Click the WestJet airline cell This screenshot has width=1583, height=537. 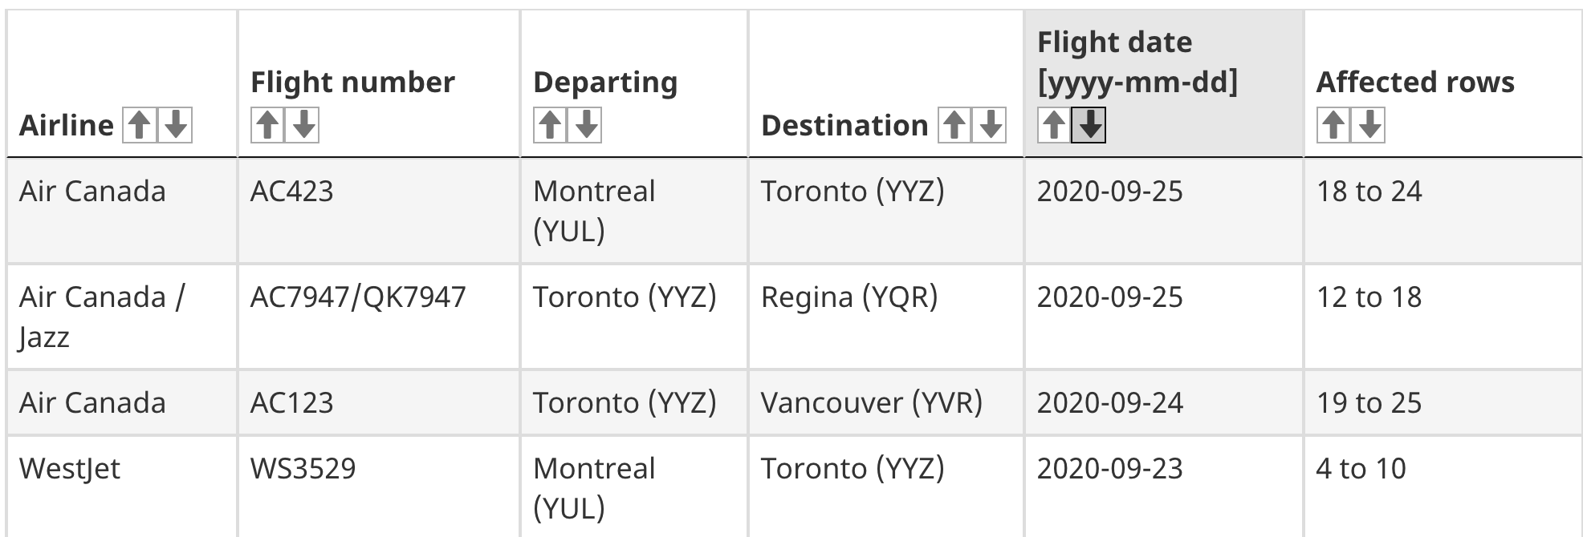point(121,487)
